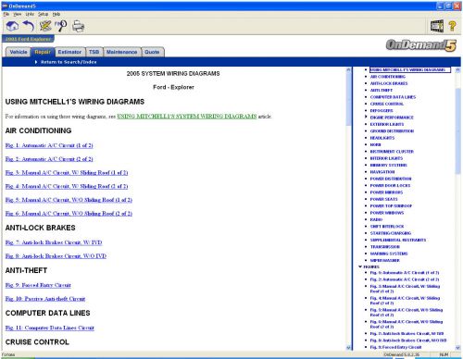This screenshot has height=359, width=463.
Task: Click the Print toolbar icon
Action: pos(78,26)
